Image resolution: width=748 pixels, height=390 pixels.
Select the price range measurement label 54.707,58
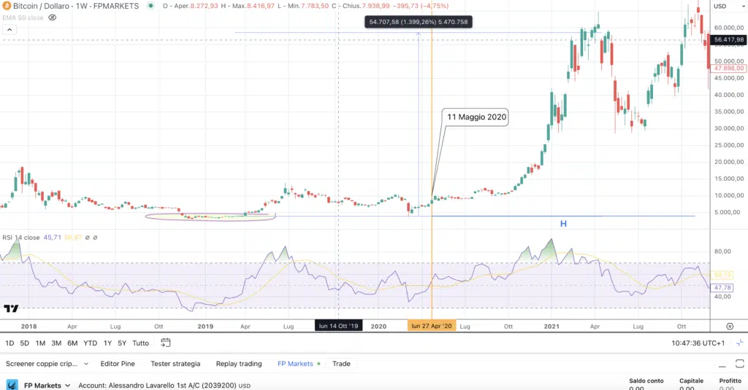pos(419,22)
